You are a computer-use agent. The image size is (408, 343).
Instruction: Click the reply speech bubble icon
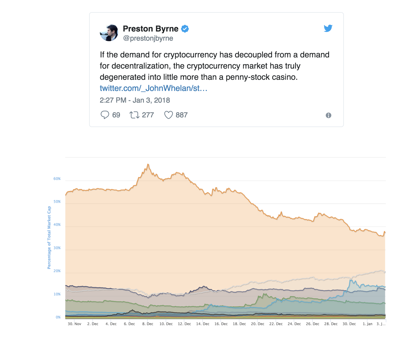105,115
